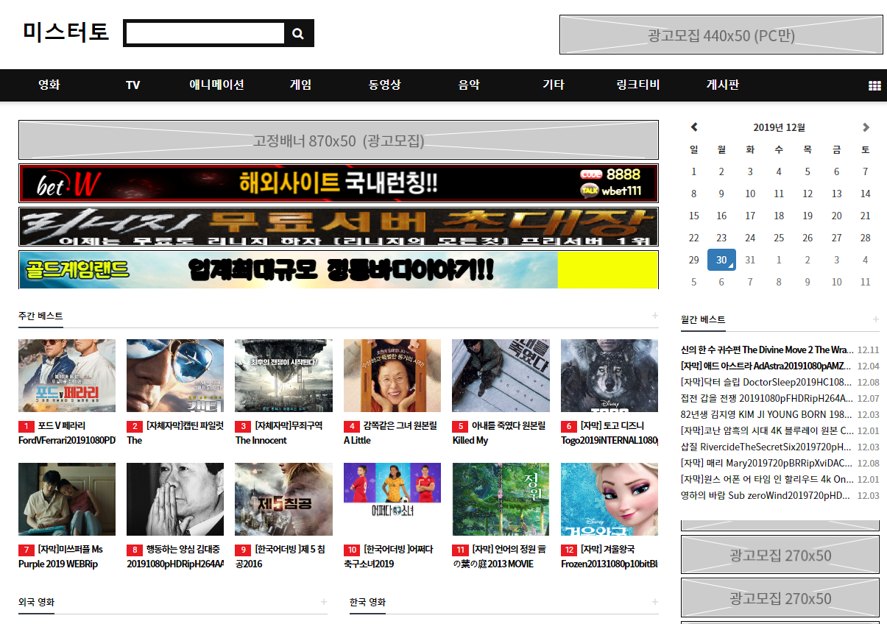
Task: Open 제5침공 poster thumbnail
Action: (x=283, y=499)
